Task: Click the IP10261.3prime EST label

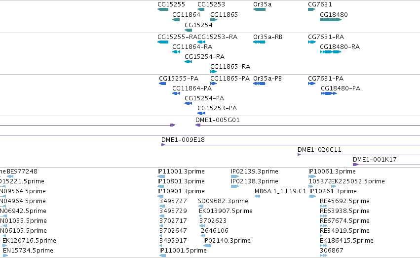Action: point(333,191)
